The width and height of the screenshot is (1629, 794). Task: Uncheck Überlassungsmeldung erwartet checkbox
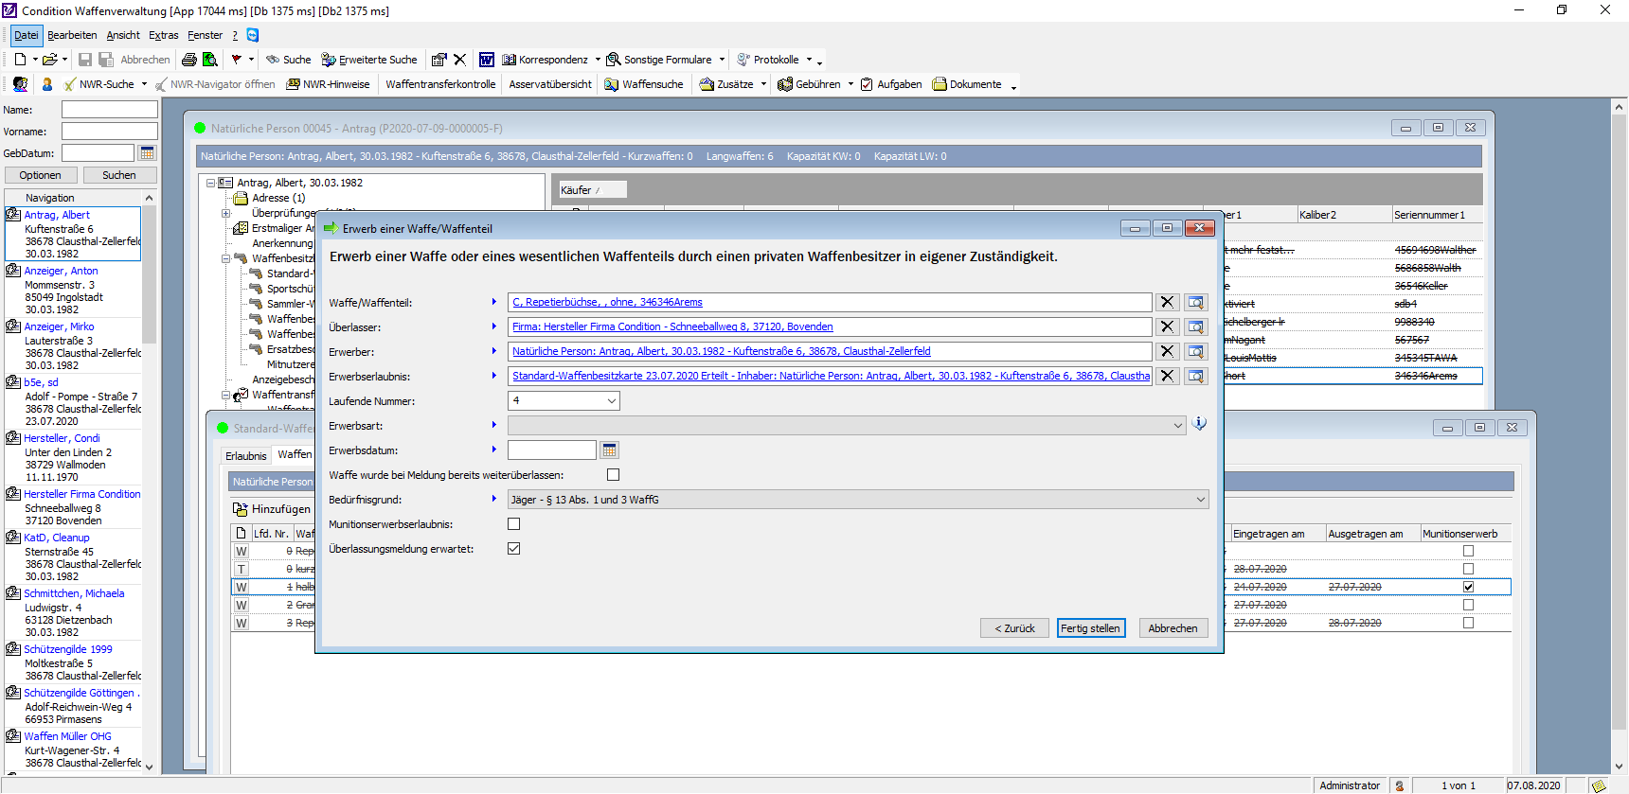click(x=514, y=549)
